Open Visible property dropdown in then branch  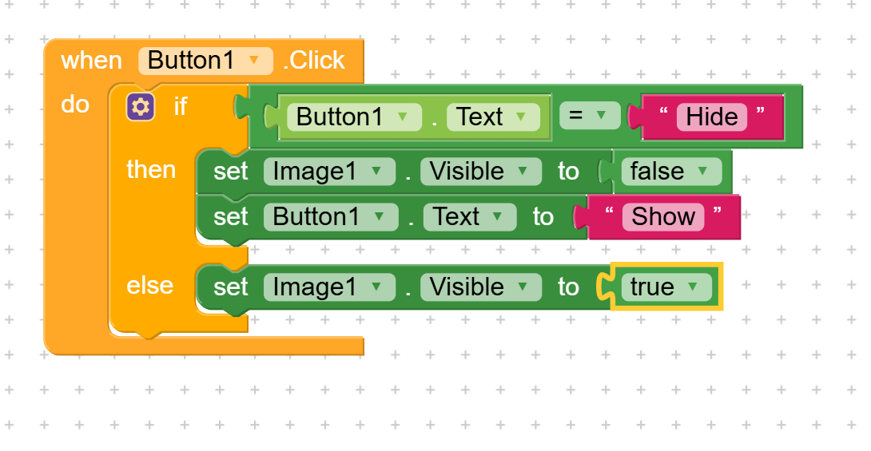tap(479, 172)
